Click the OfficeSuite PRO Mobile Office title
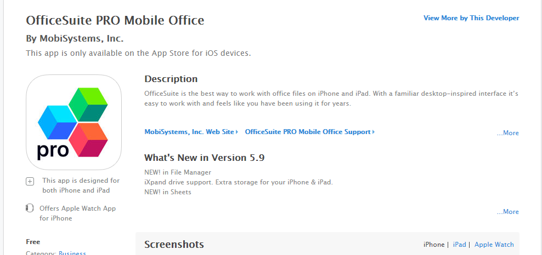Screen dimensions: 542x255 (115, 20)
